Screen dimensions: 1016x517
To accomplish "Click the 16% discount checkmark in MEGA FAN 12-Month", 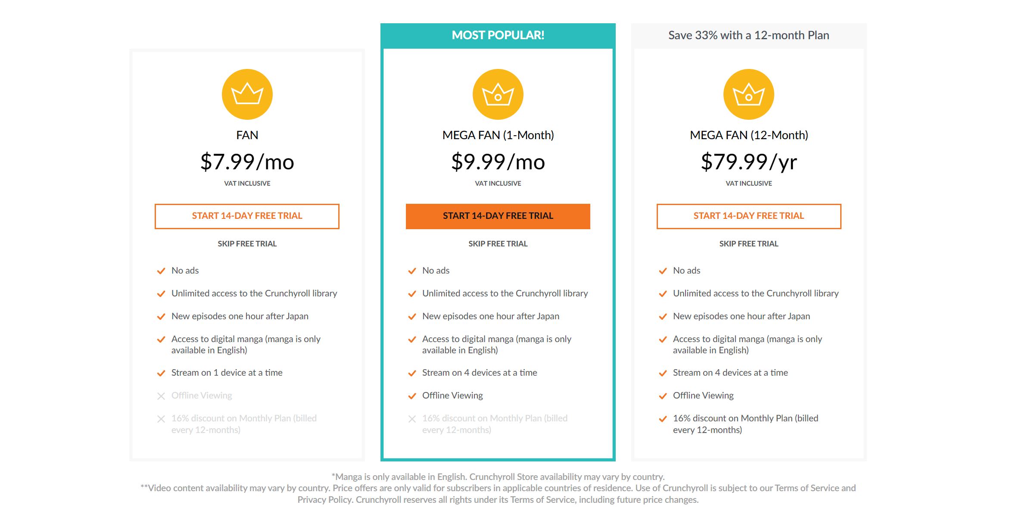I will coord(663,419).
